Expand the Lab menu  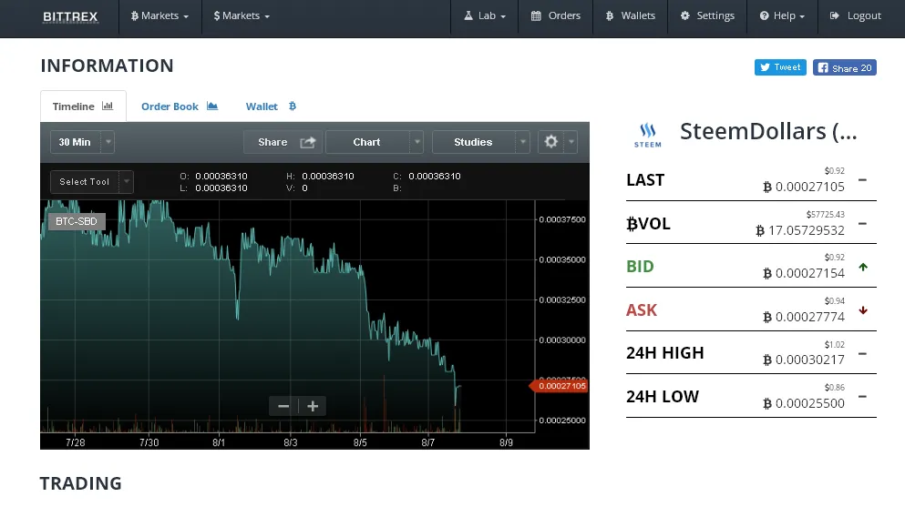point(485,16)
